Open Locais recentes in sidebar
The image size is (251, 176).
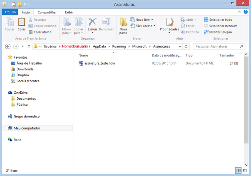pyautogui.click(x=25, y=81)
